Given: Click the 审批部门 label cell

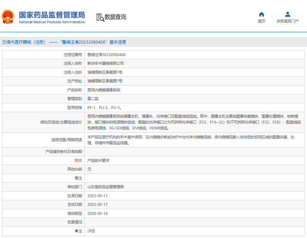Looking at the screenshot, I should [44, 187].
